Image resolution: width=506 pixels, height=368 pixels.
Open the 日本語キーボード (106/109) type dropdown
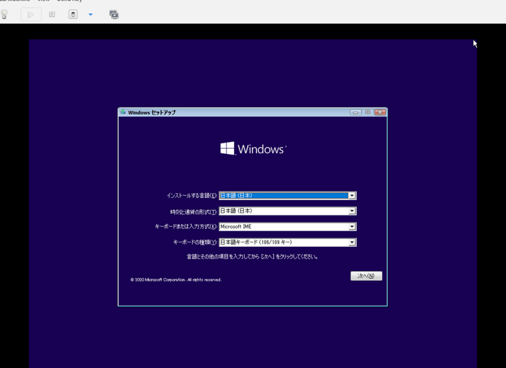point(351,242)
